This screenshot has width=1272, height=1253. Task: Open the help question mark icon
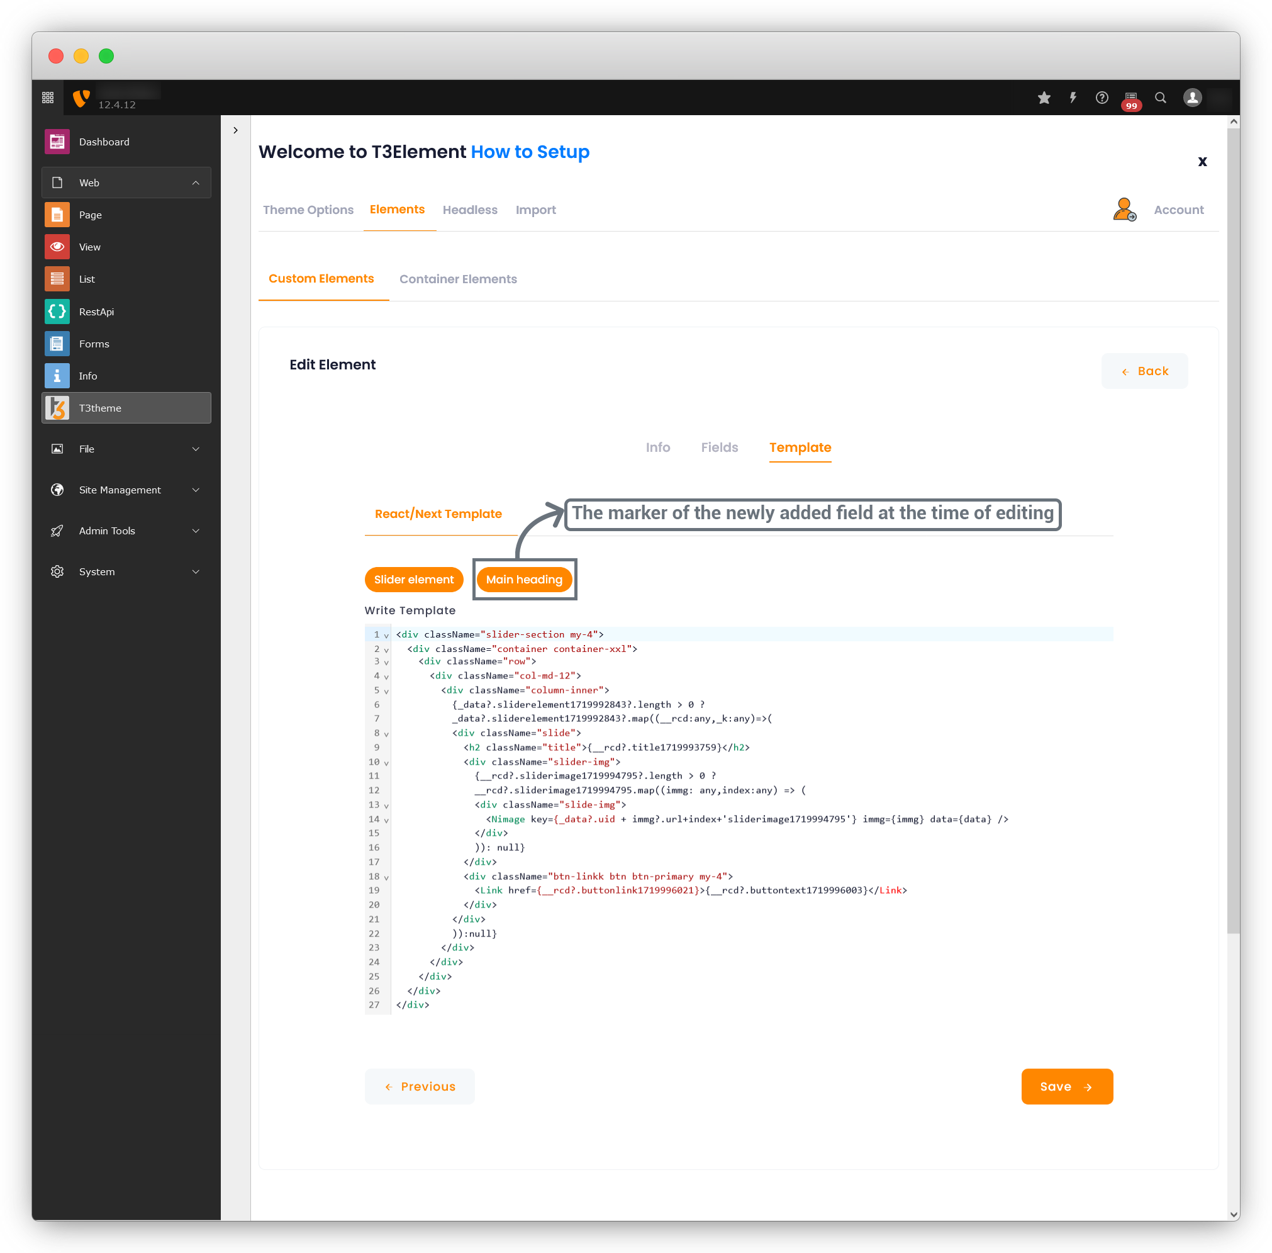tap(1102, 98)
